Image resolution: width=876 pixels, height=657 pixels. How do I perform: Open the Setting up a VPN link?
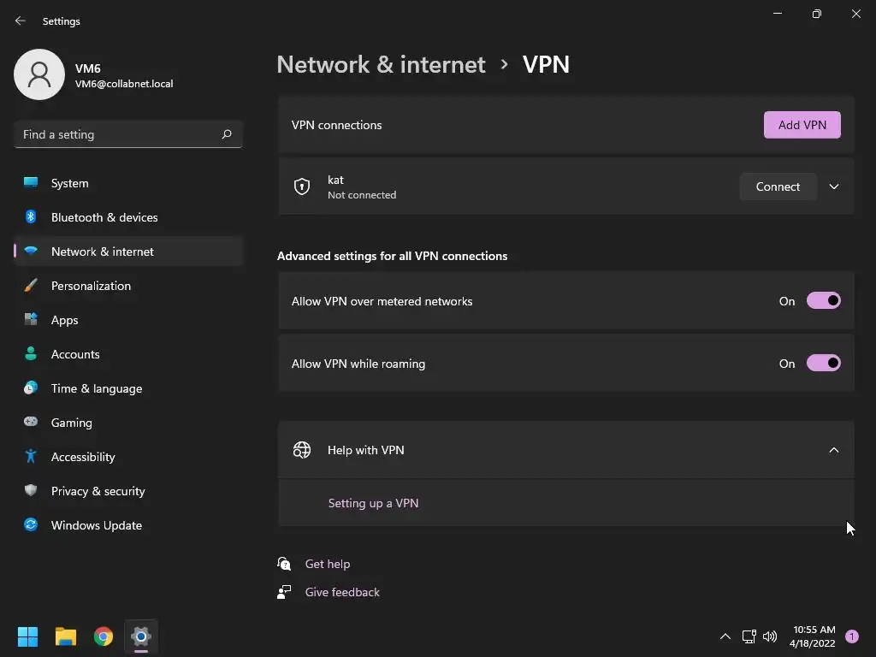pos(373,503)
